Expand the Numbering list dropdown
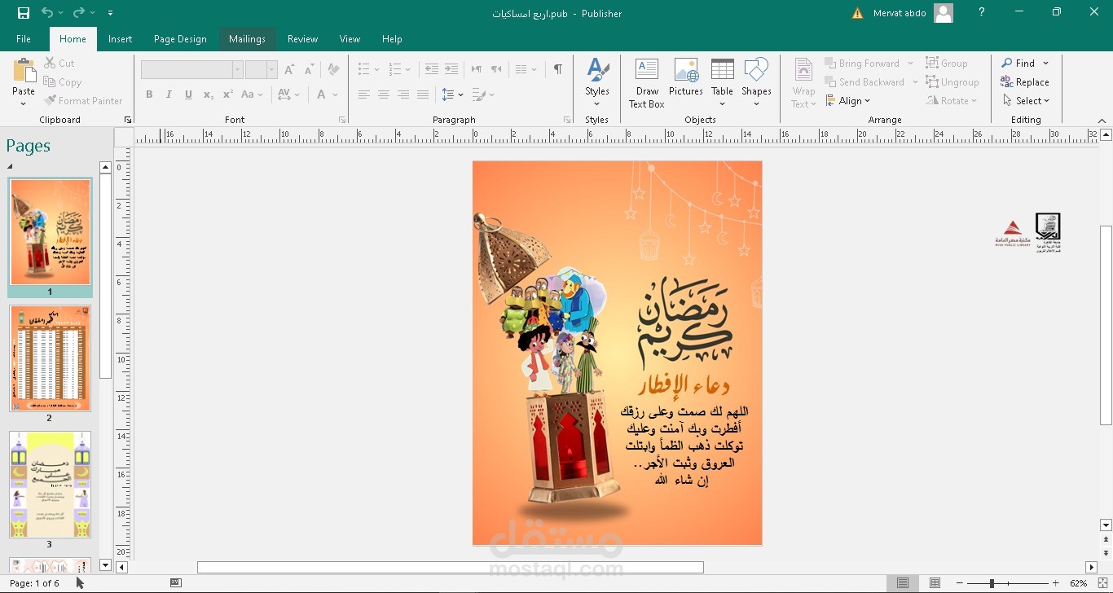1113x593 pixels. click(x=407, y=69)
